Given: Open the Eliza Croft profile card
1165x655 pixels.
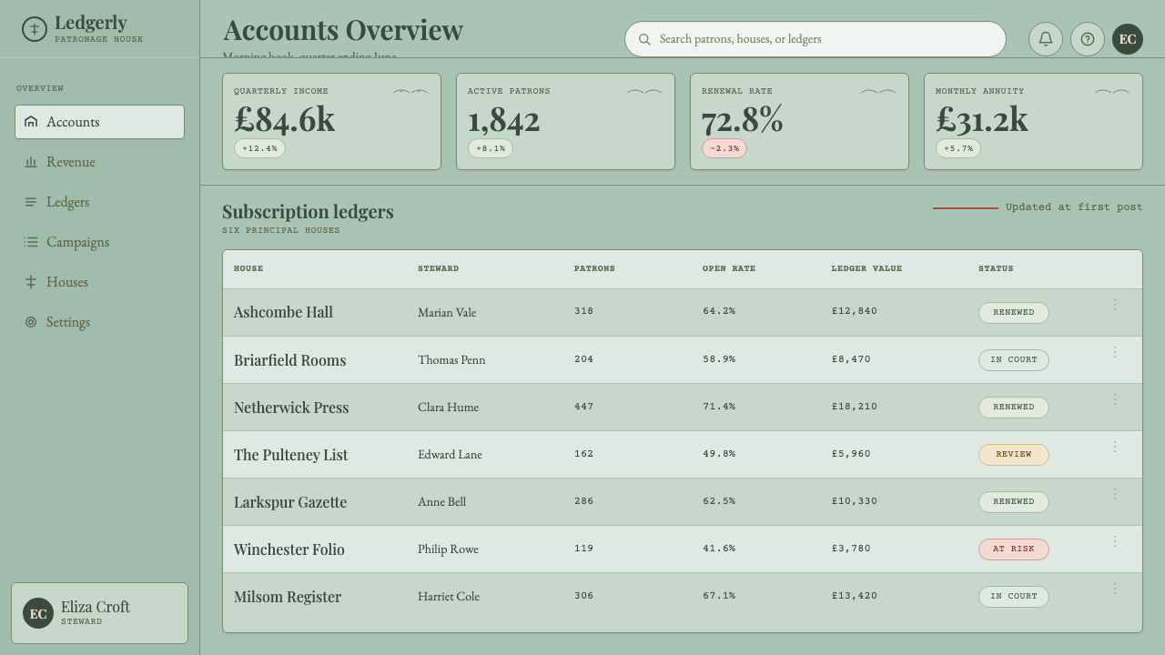Looking at the screenshot, I should coord(99,613).
